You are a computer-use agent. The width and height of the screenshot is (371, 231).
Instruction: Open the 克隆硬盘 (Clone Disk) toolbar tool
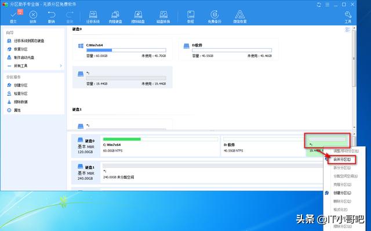(115, 17)
